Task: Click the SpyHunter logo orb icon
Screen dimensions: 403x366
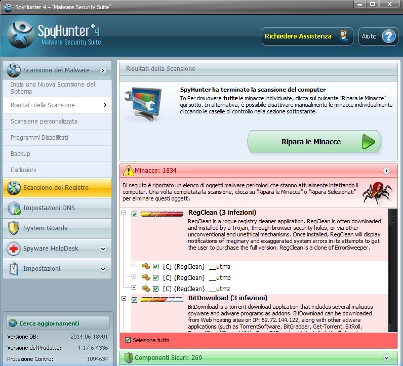Action: point(21,35)
